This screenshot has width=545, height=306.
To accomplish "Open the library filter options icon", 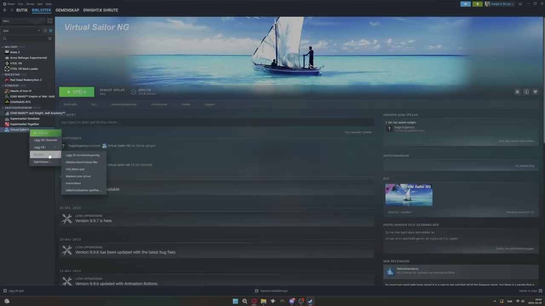I will click(50, 39).
